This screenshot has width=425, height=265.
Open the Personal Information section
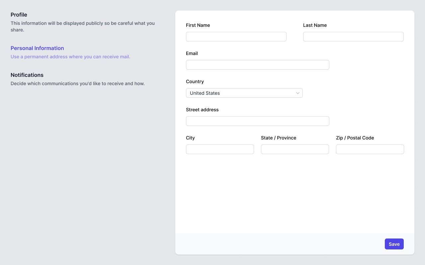[x=37, y=48]
